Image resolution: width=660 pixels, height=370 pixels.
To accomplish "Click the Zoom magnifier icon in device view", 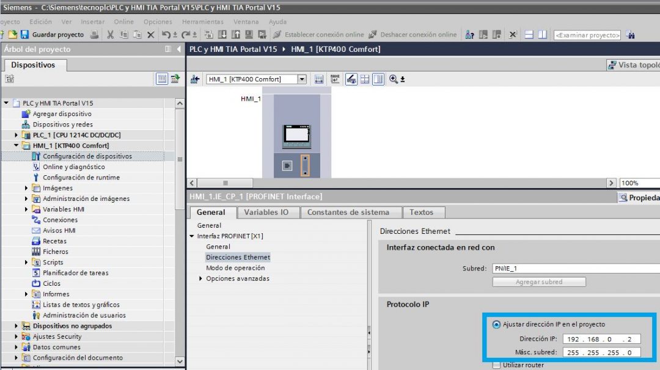I will 394,79.
